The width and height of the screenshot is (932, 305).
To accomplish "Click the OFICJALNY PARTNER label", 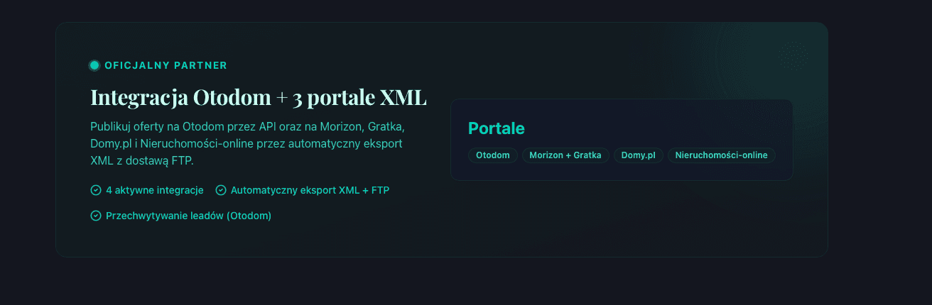I will [166, 65].
